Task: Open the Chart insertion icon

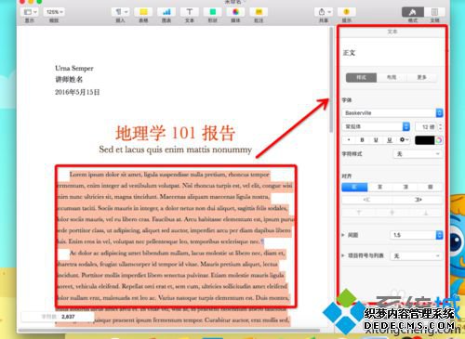Action: (x=166, y=12)
